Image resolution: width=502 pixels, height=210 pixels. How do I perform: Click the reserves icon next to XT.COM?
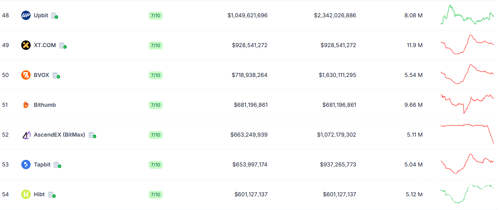[x=63, y=46]
